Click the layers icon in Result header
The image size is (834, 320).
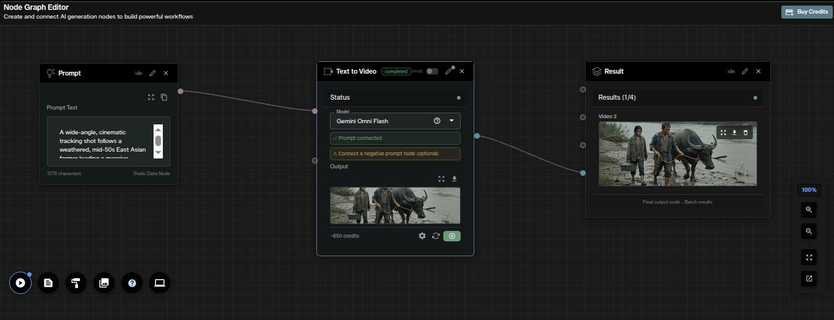pos(597,71)
